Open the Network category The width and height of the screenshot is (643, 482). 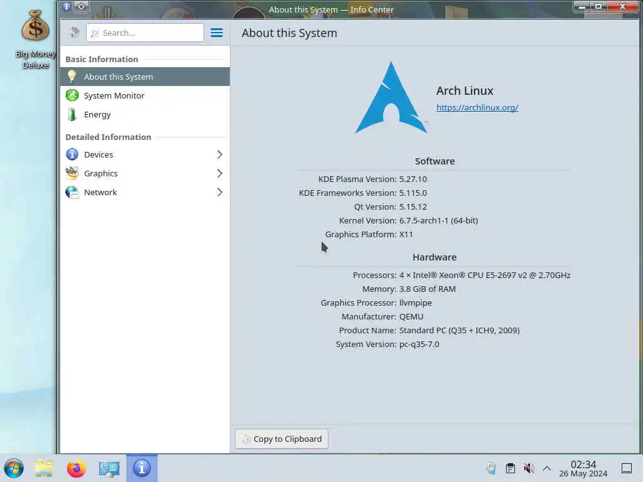(145, 192)
